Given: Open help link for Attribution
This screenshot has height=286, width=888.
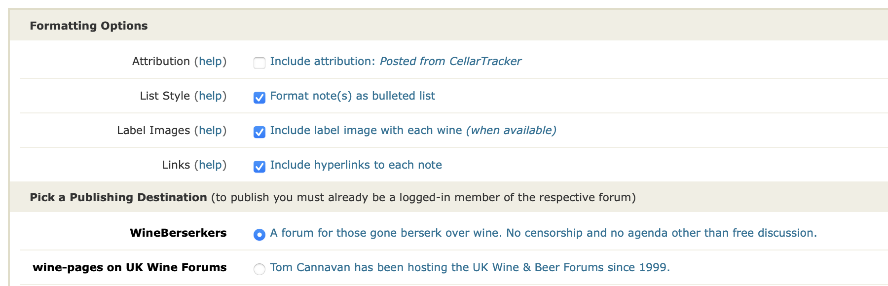Looking at the screenshot, I should coord(210,61).
